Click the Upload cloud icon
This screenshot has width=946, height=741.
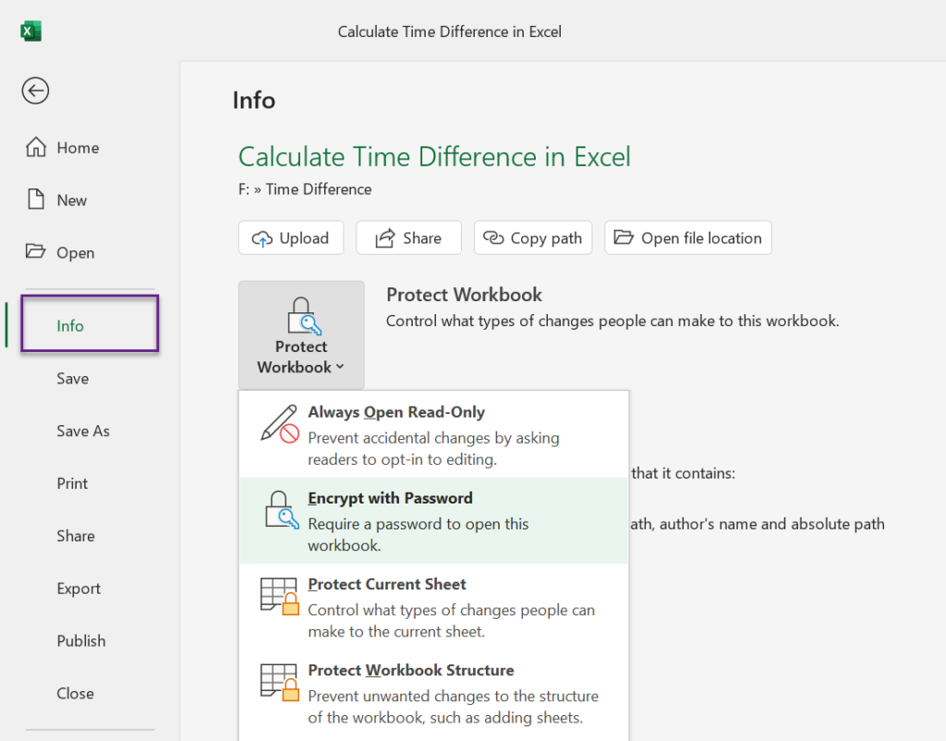click(x=261, y=237)
